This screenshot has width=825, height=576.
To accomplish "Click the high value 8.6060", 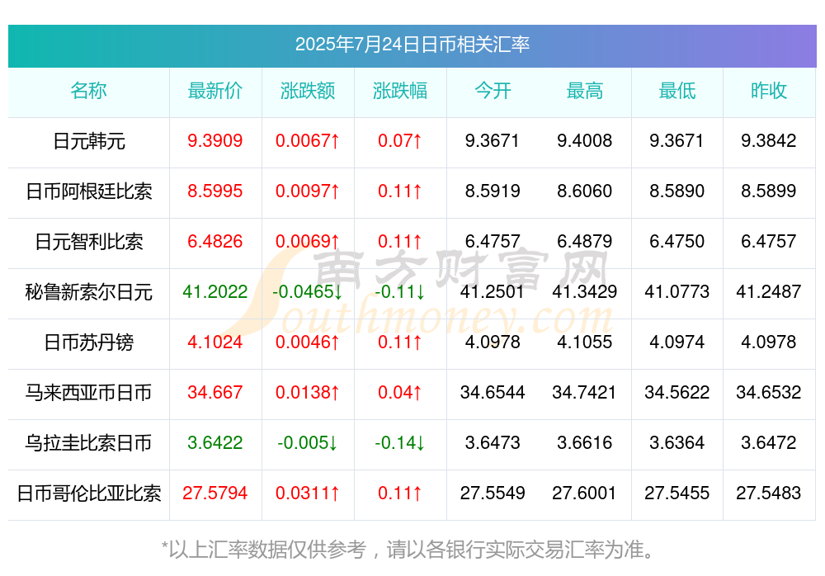I will (585, 191).
